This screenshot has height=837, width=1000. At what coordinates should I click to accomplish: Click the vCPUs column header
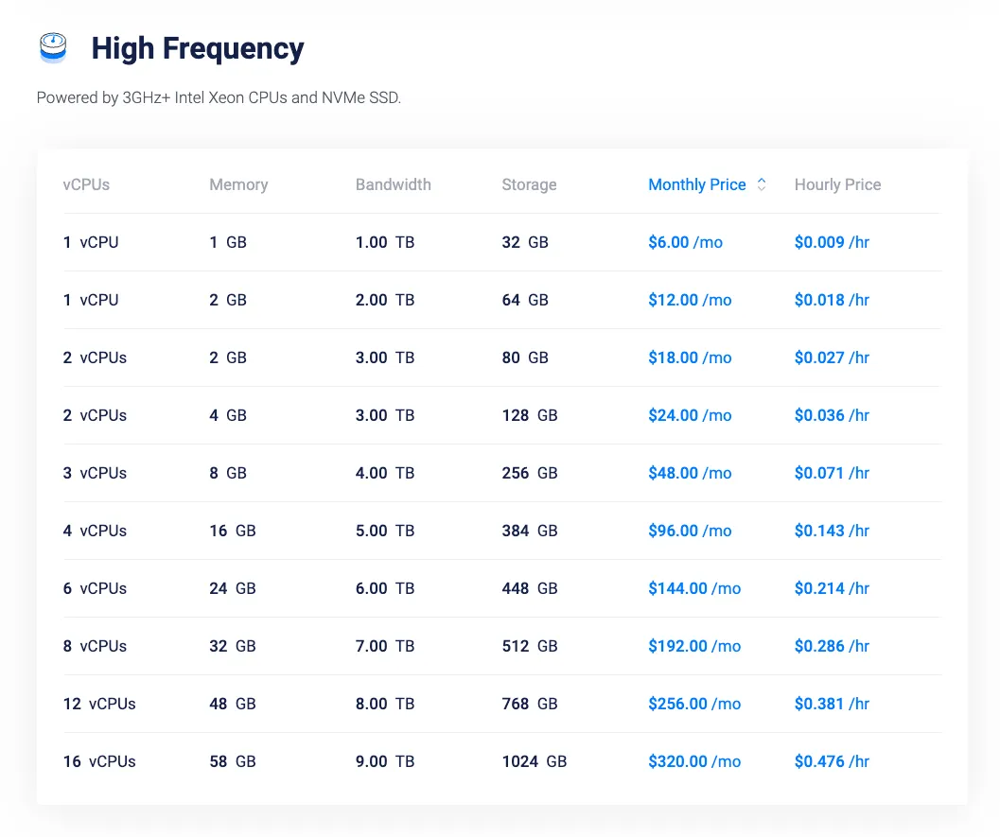86,184
